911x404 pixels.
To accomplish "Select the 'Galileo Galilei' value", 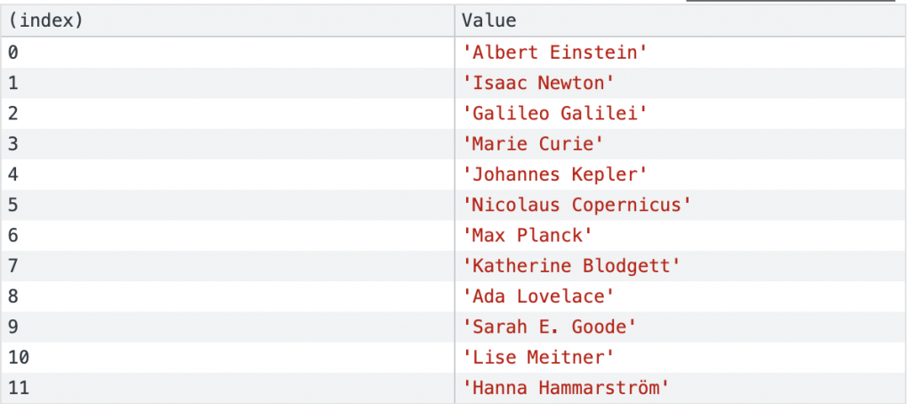I will click(555, 113).
